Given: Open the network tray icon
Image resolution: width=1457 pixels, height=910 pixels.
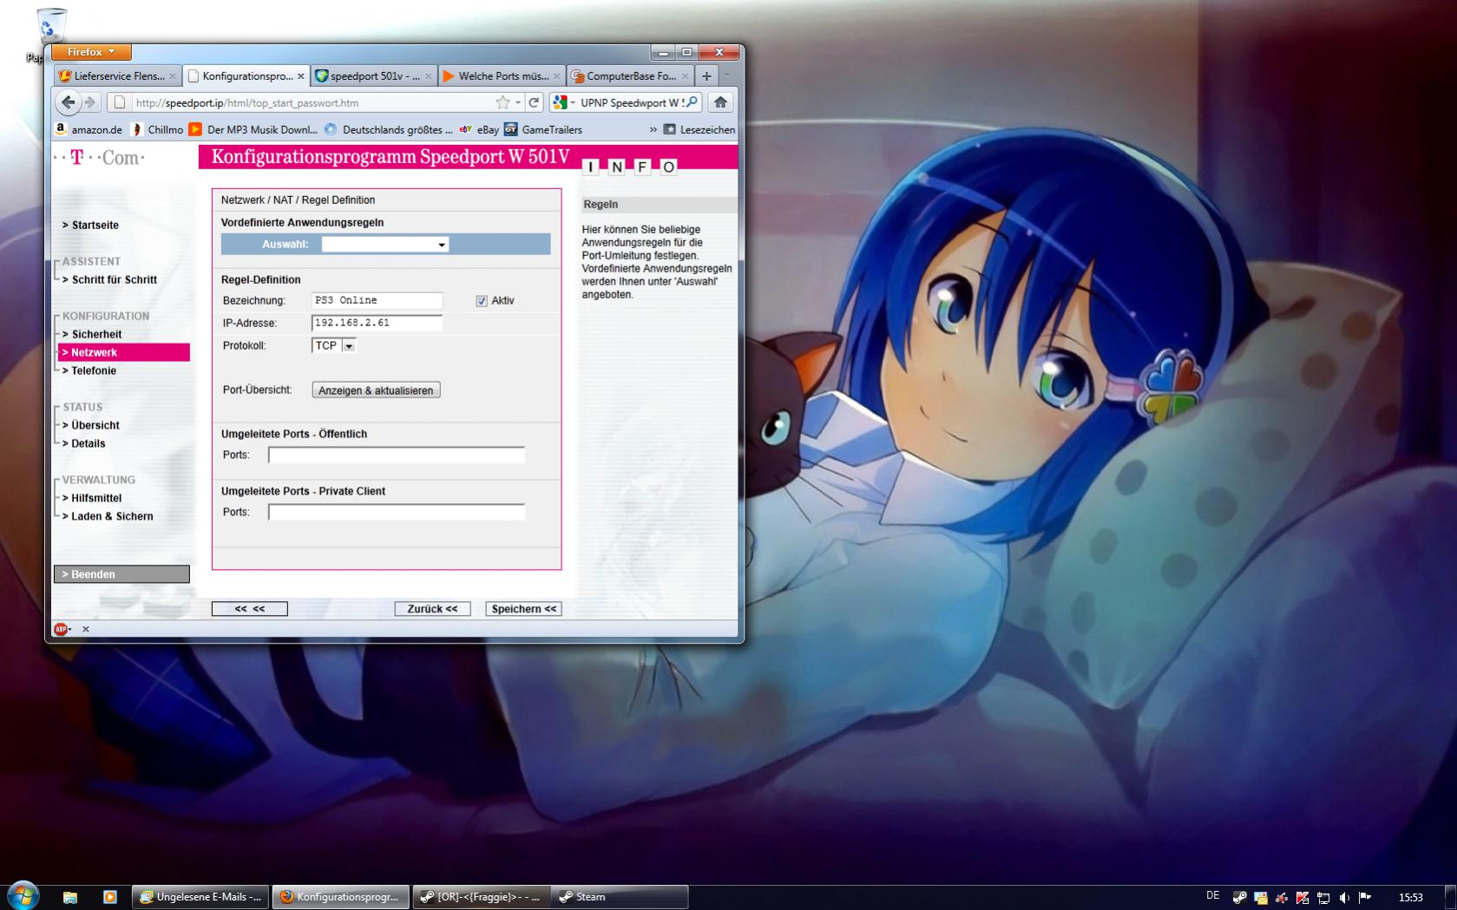Looking at the screenshot, I should coord(1323,898).
